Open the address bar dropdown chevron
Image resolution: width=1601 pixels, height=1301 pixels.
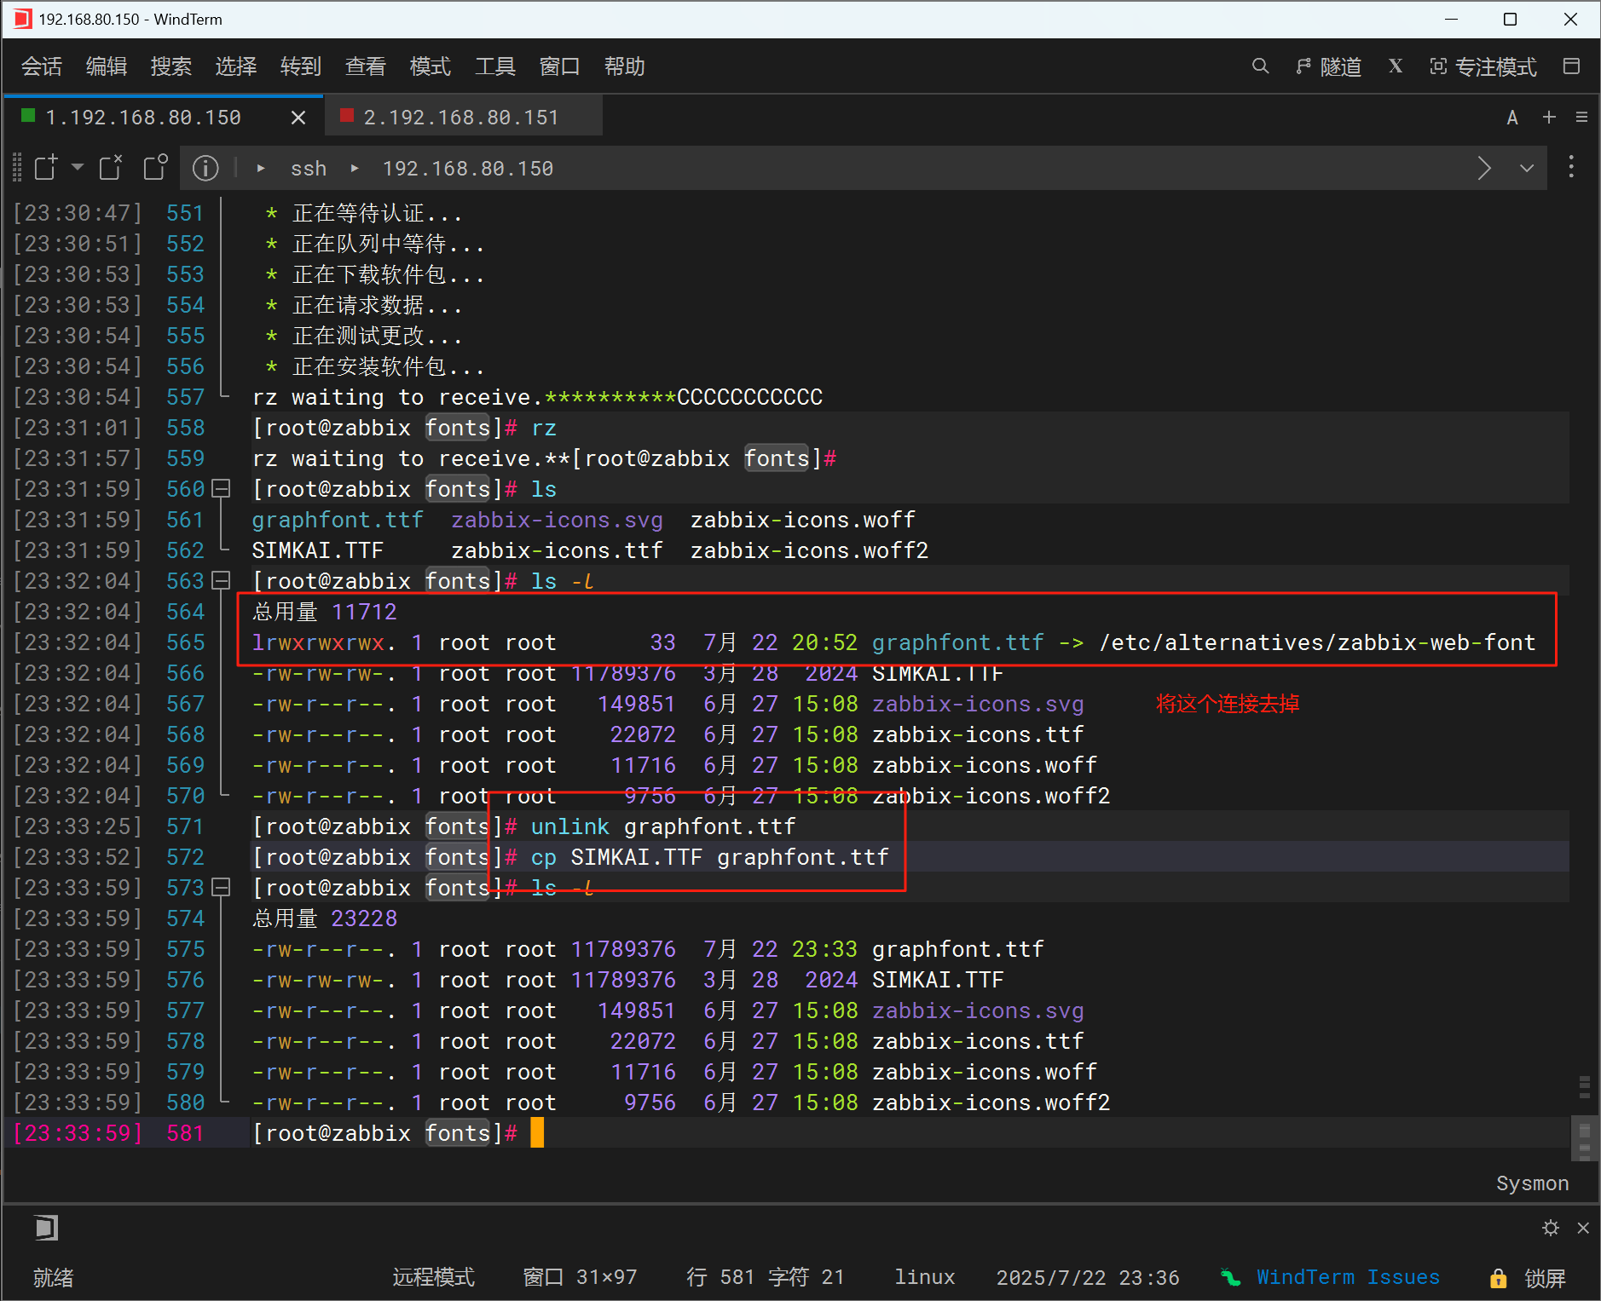coord(1527,168)
